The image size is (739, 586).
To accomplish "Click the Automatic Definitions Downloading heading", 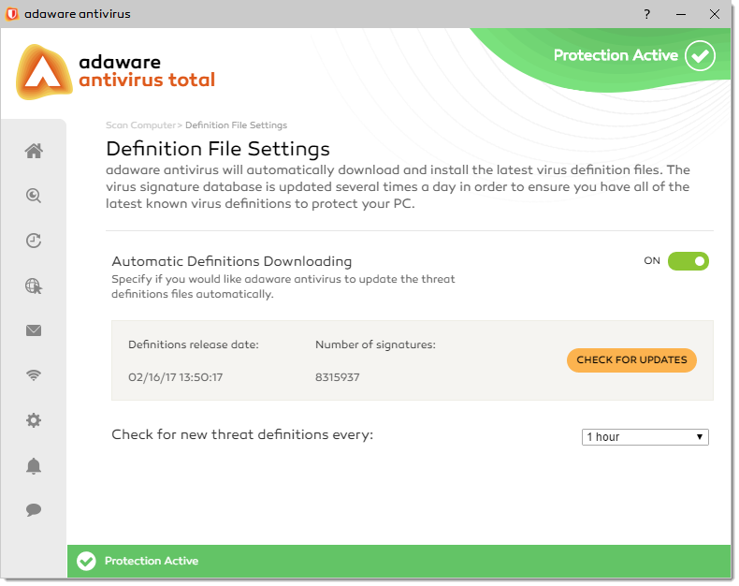I will 231,261.
